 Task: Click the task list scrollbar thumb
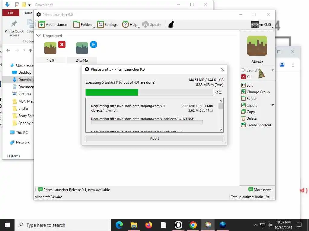click(221, 106)
